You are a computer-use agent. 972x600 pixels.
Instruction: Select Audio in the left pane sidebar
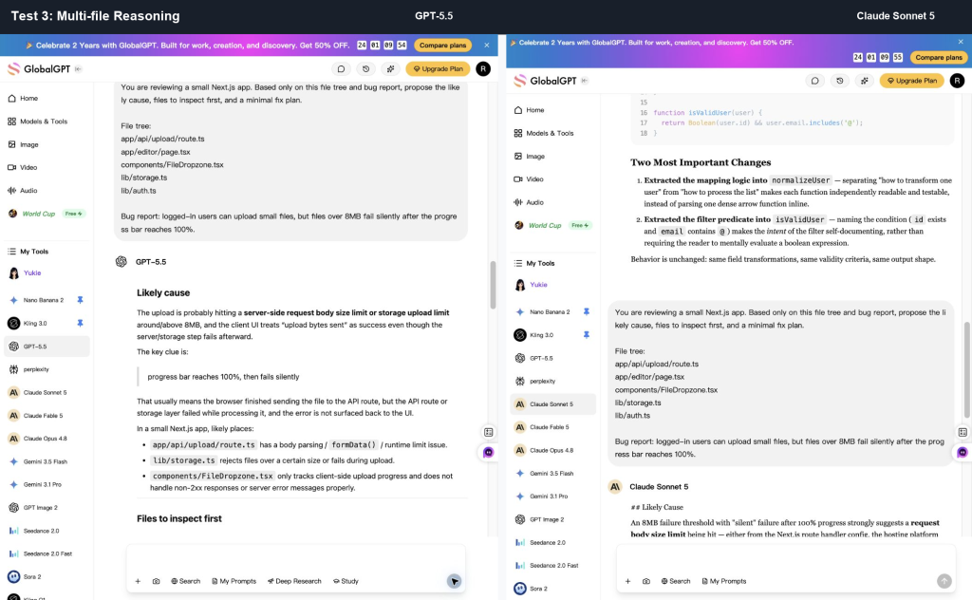[23, 190]
